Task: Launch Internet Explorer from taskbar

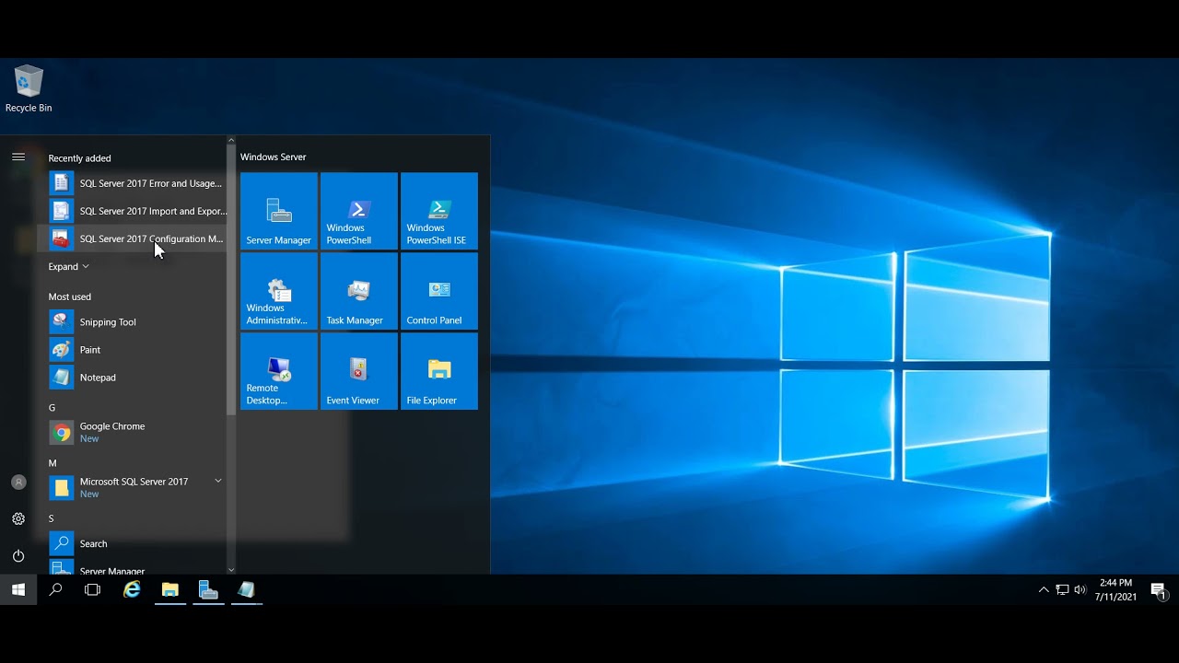Action: (x=133, y=589)
